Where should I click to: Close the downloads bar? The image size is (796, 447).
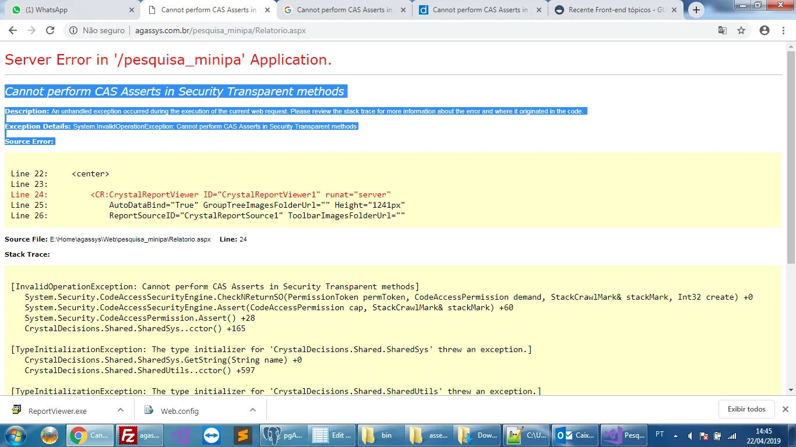(x=785, y=409)
